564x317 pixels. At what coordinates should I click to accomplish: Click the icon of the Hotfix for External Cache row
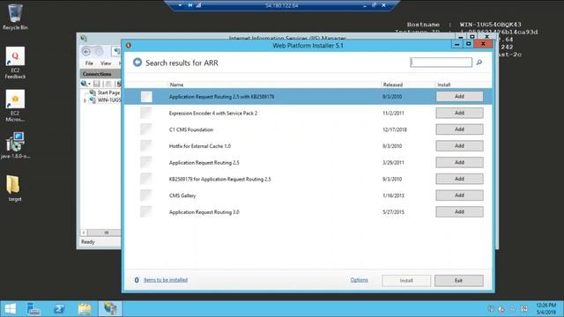146,146
